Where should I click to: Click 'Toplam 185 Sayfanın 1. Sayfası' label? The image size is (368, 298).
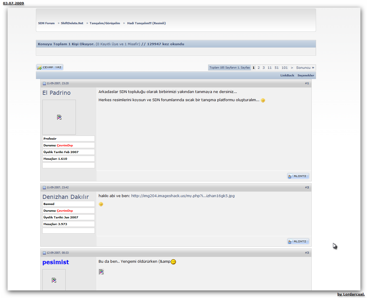pyautogui.click(x=230, y=68)
